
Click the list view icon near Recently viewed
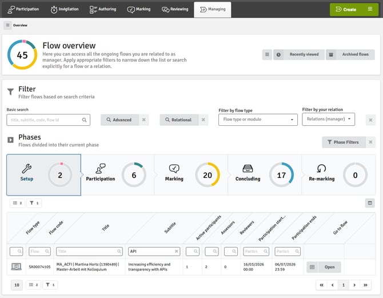coord(267,55)
